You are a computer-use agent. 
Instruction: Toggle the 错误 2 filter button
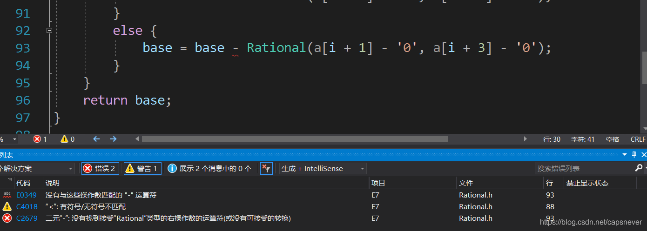[x=100, y=168]
